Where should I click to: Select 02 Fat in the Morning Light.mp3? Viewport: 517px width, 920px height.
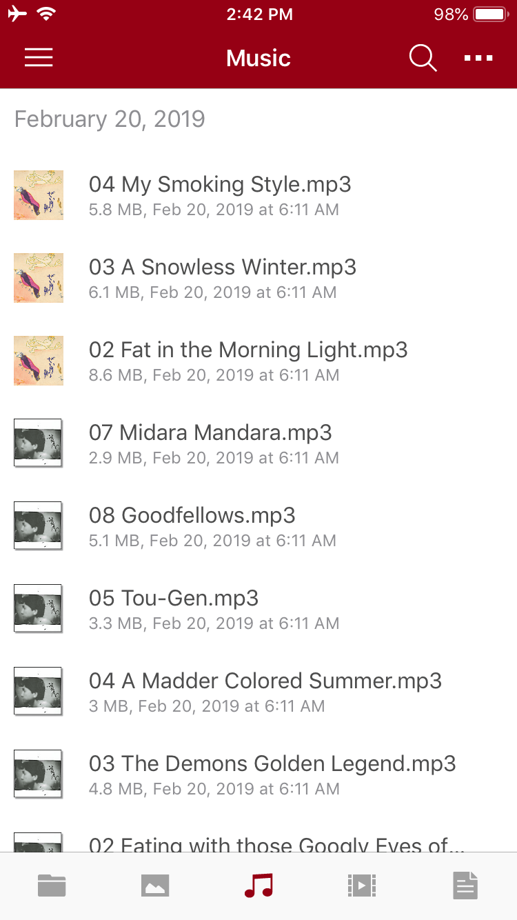(x=258, y=361)
